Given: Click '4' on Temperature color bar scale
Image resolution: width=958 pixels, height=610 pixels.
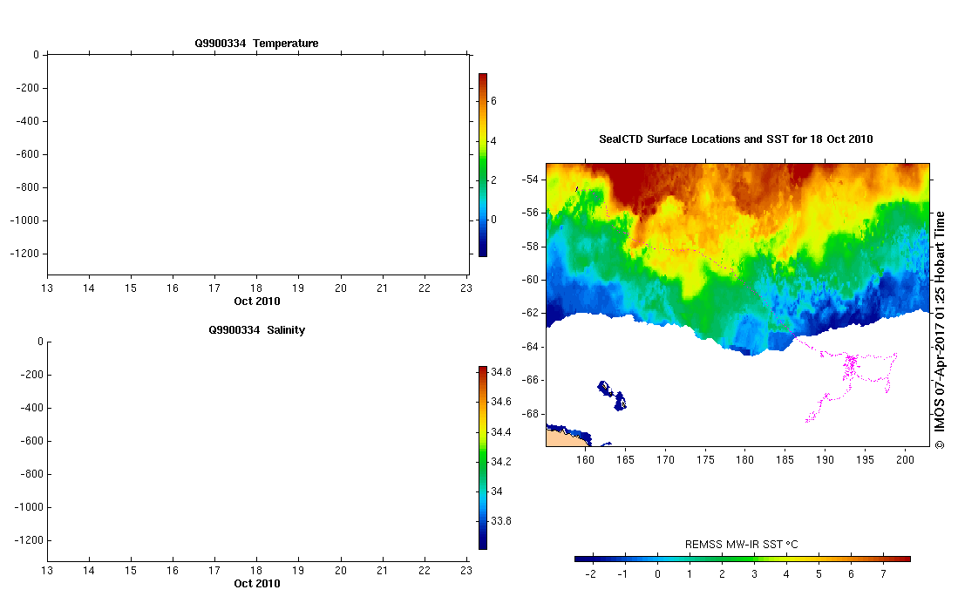Looking at the screenshot, I should [x=493, y=141].
